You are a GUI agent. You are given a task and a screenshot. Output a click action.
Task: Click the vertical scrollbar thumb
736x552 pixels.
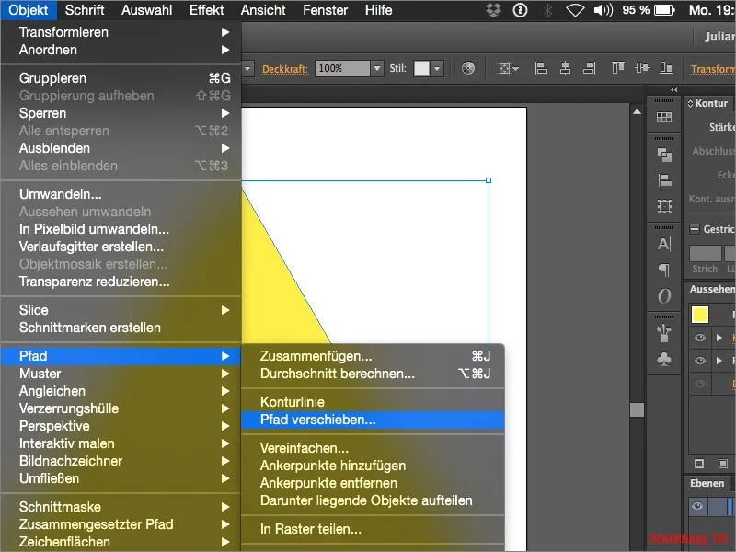637,409
